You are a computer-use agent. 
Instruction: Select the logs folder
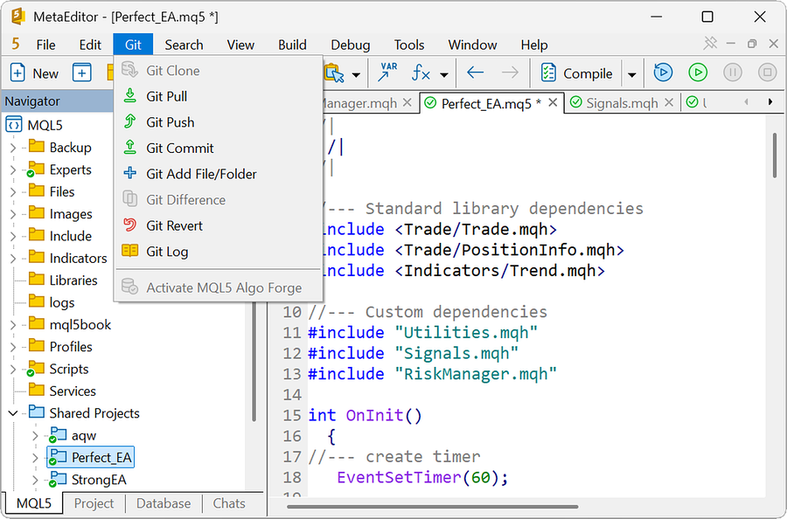point(62,302)
